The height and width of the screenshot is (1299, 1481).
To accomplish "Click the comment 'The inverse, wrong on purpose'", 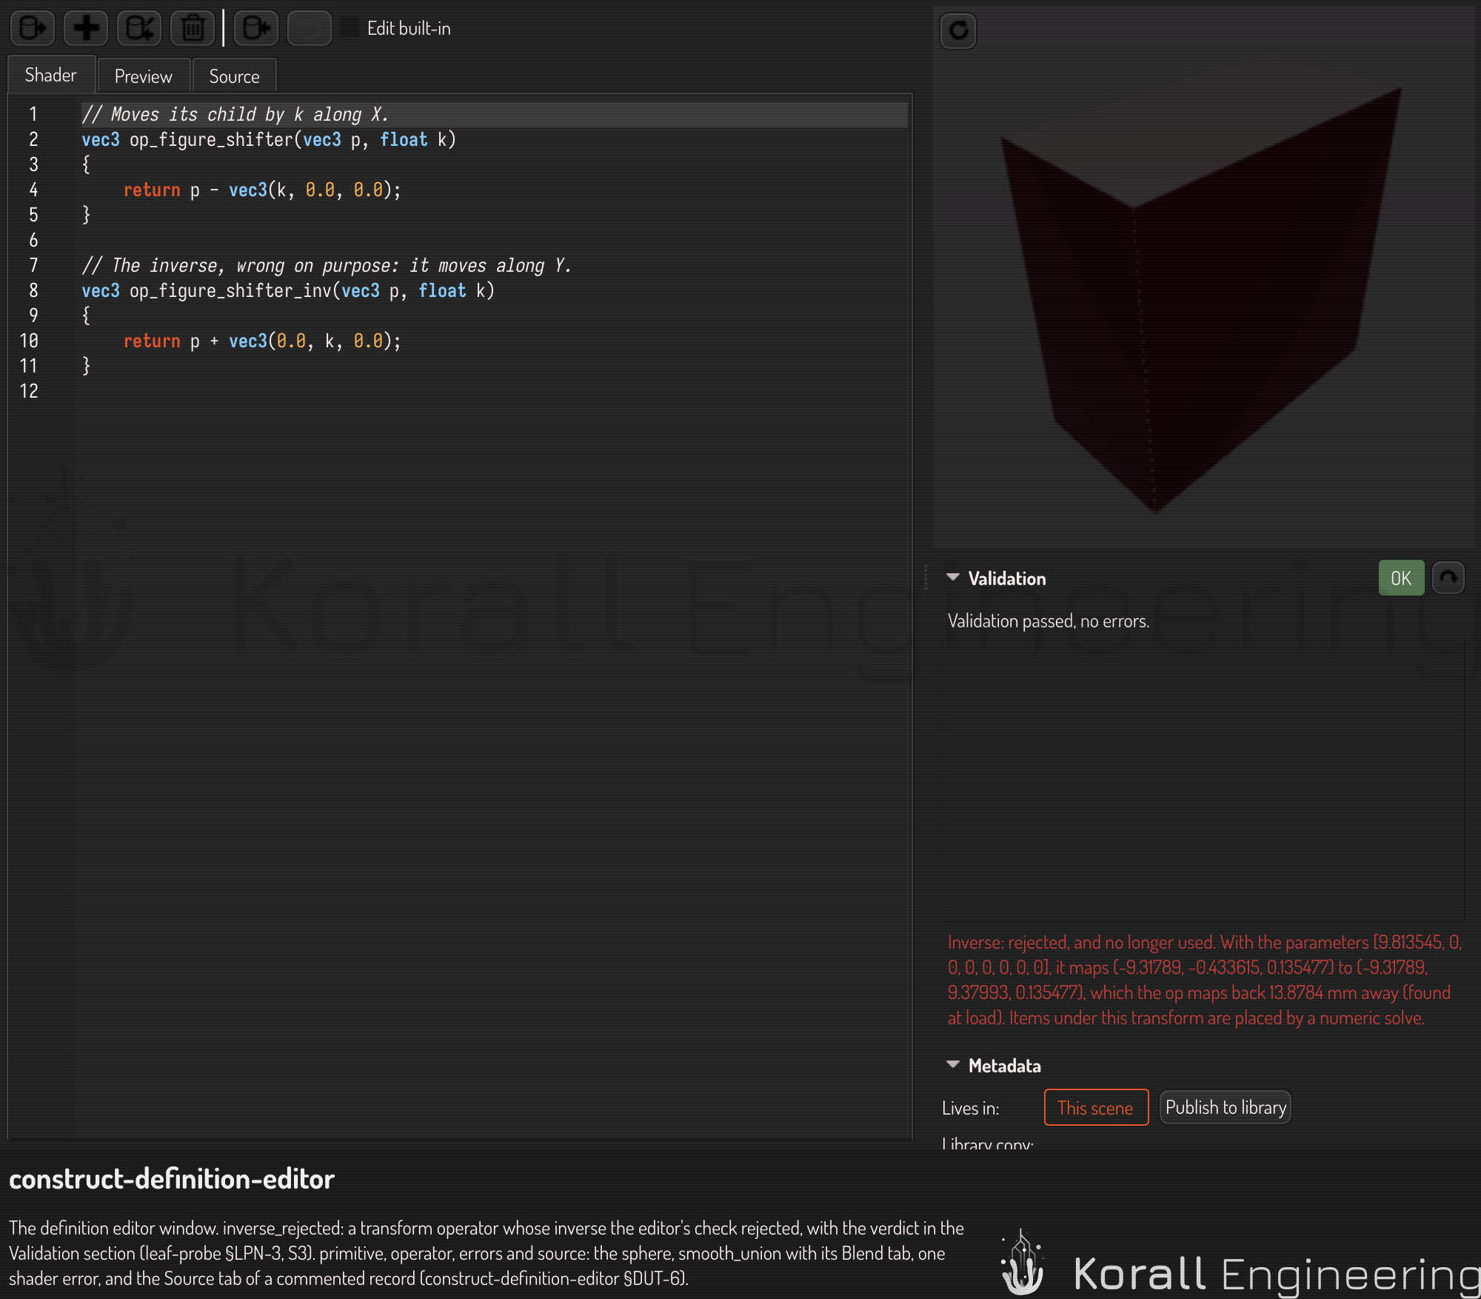I will [x=327, y=266].
